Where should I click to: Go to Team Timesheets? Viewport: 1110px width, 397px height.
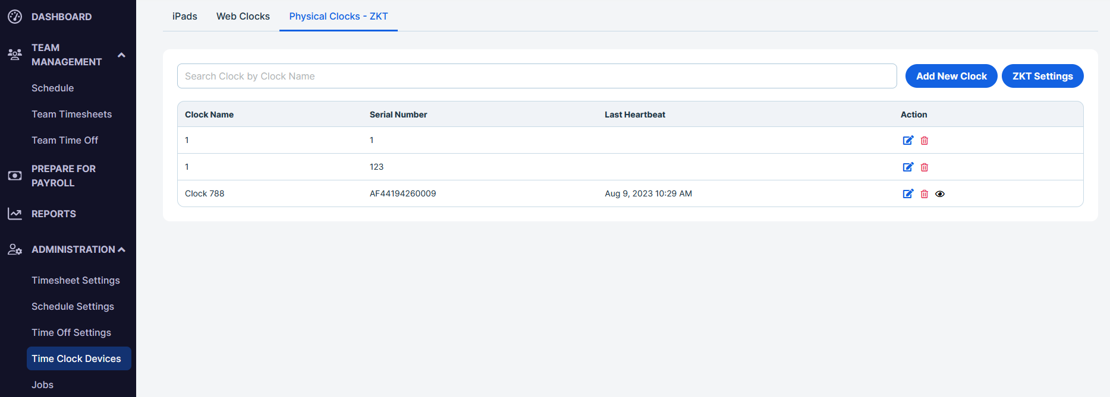coord(71,114)
